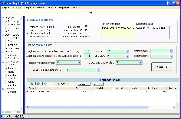This screenshot has height=119, width=181.
Task: Open second sistemazione dropdown
Action: (x=171, y=56)
